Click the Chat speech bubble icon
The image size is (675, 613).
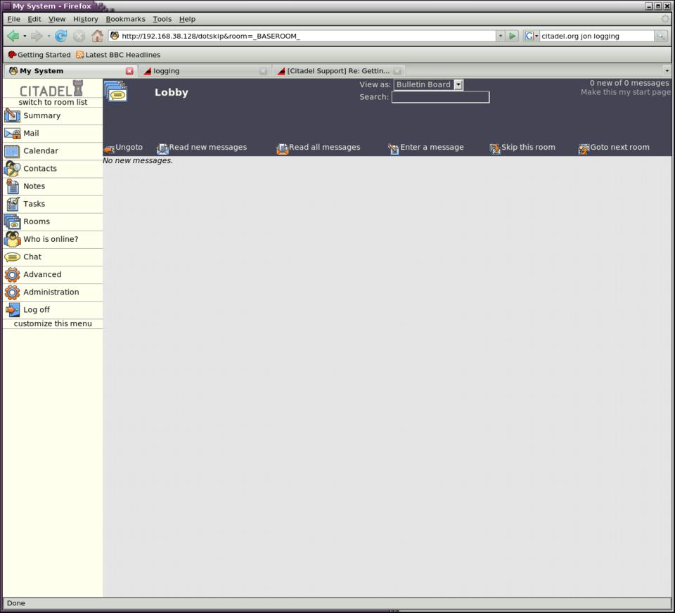click(12, 257)
